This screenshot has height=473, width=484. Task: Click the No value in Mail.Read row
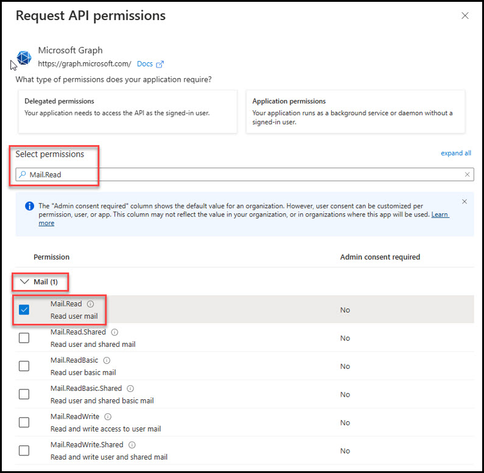click(345, 310)
